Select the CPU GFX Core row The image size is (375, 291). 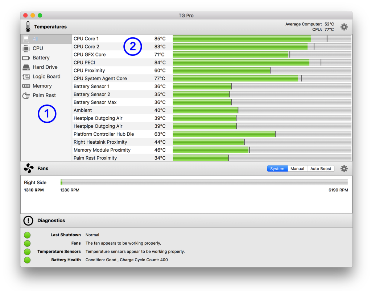point(212,54)
